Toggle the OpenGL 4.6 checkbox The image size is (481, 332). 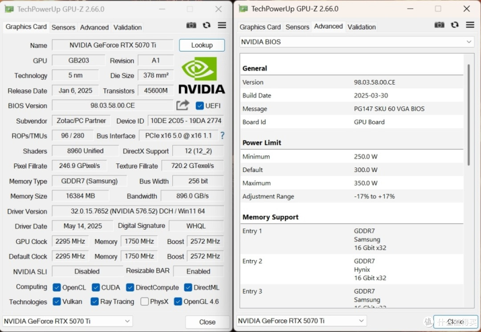coord(178,301)
